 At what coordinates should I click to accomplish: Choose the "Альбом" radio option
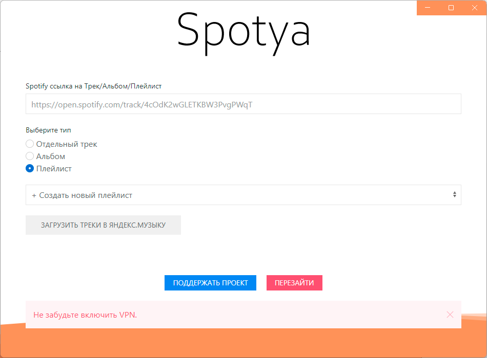click(30, 156)
